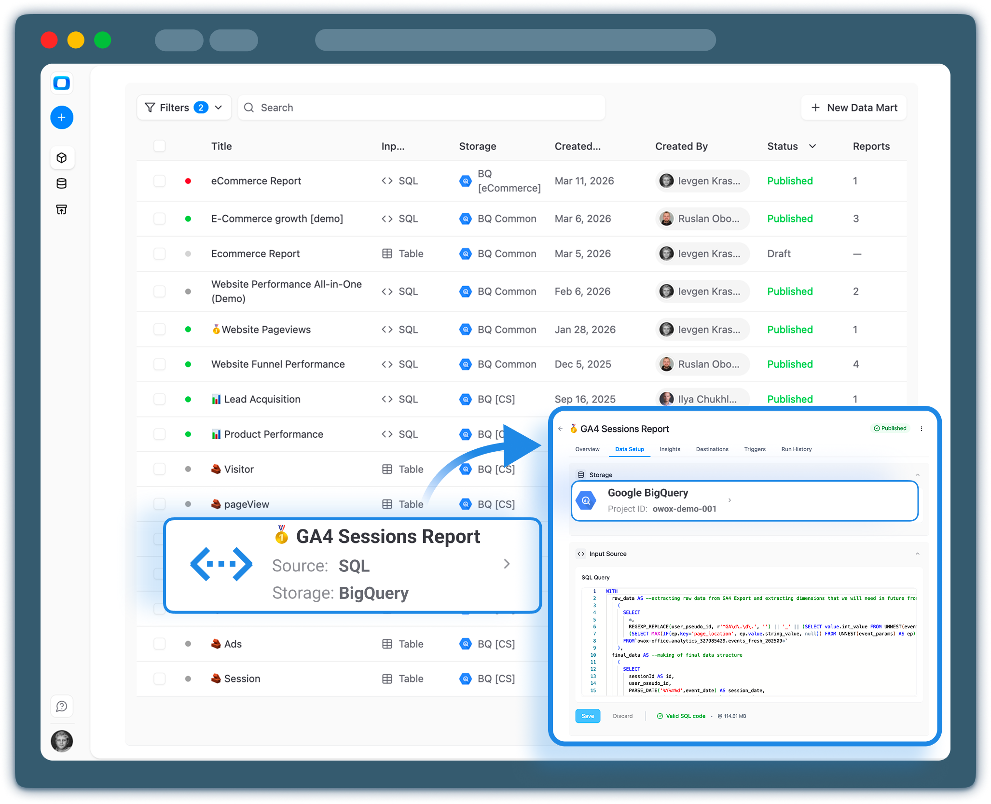Click the filter funnel icon

(150, 108)
